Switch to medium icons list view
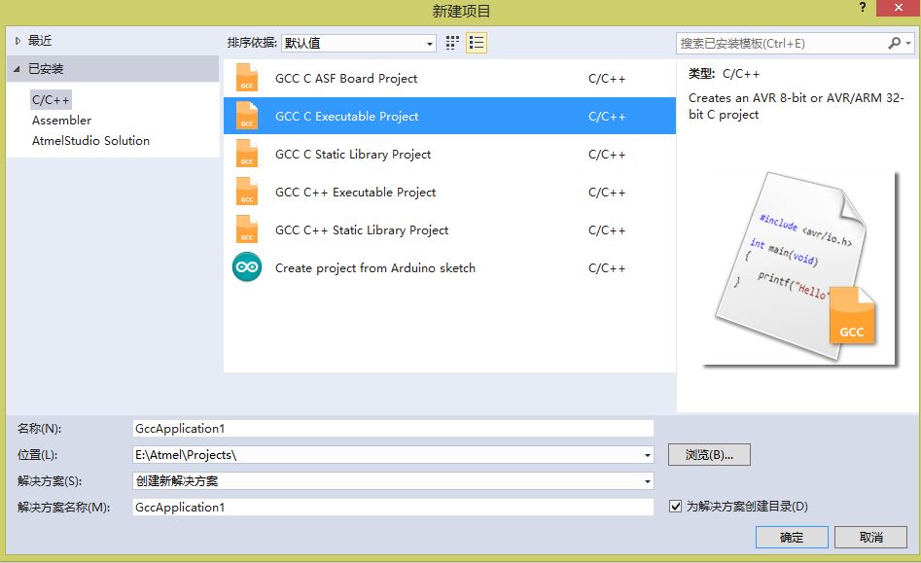The image size is (921, 563). point(477,43)
